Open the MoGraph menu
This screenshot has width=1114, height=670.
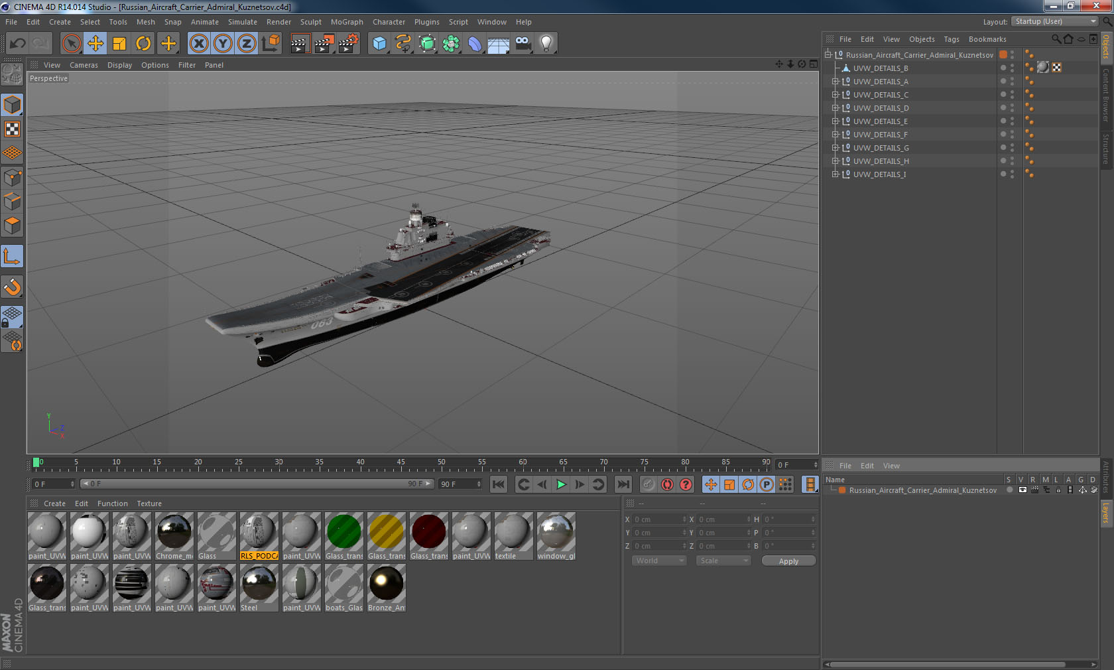(x=347, y=22)
